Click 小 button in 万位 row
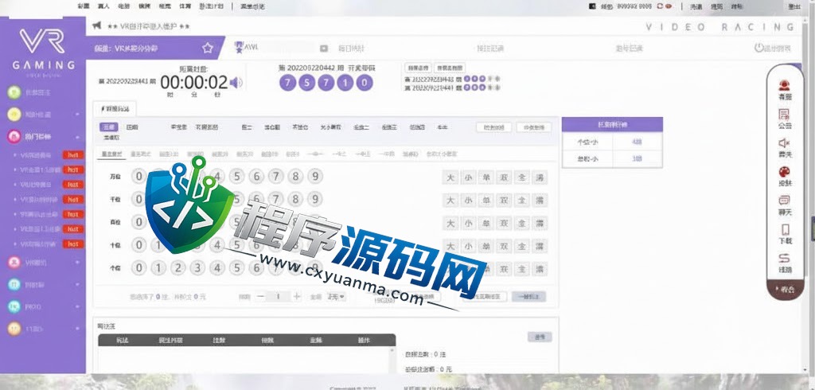This screenshot has width=815, height=390. tap(468, 177)
